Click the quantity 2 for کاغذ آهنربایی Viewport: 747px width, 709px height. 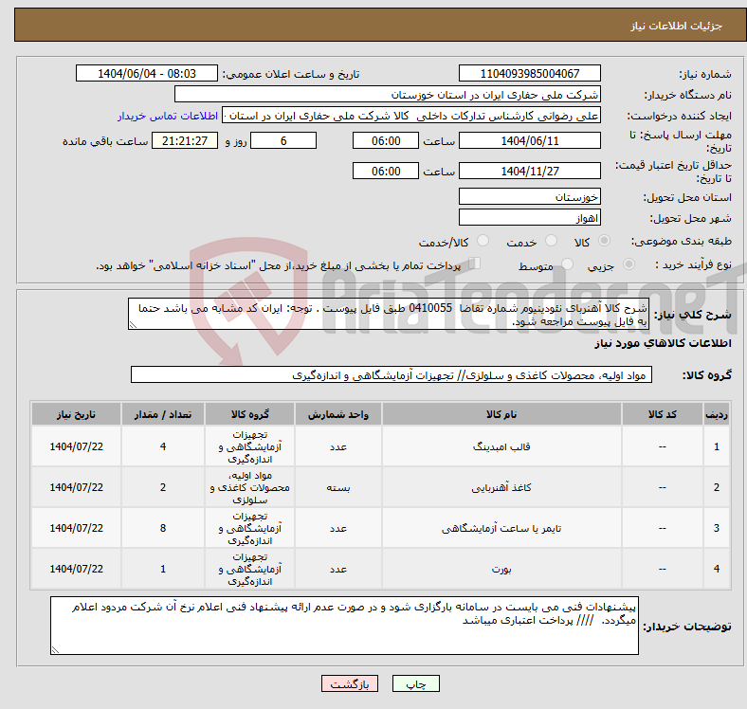[x=163, y=487]
